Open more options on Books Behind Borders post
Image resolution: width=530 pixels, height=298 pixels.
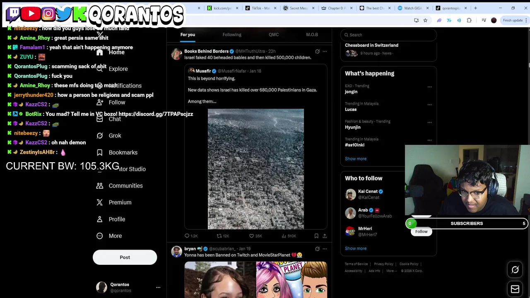tap(325, 51)
